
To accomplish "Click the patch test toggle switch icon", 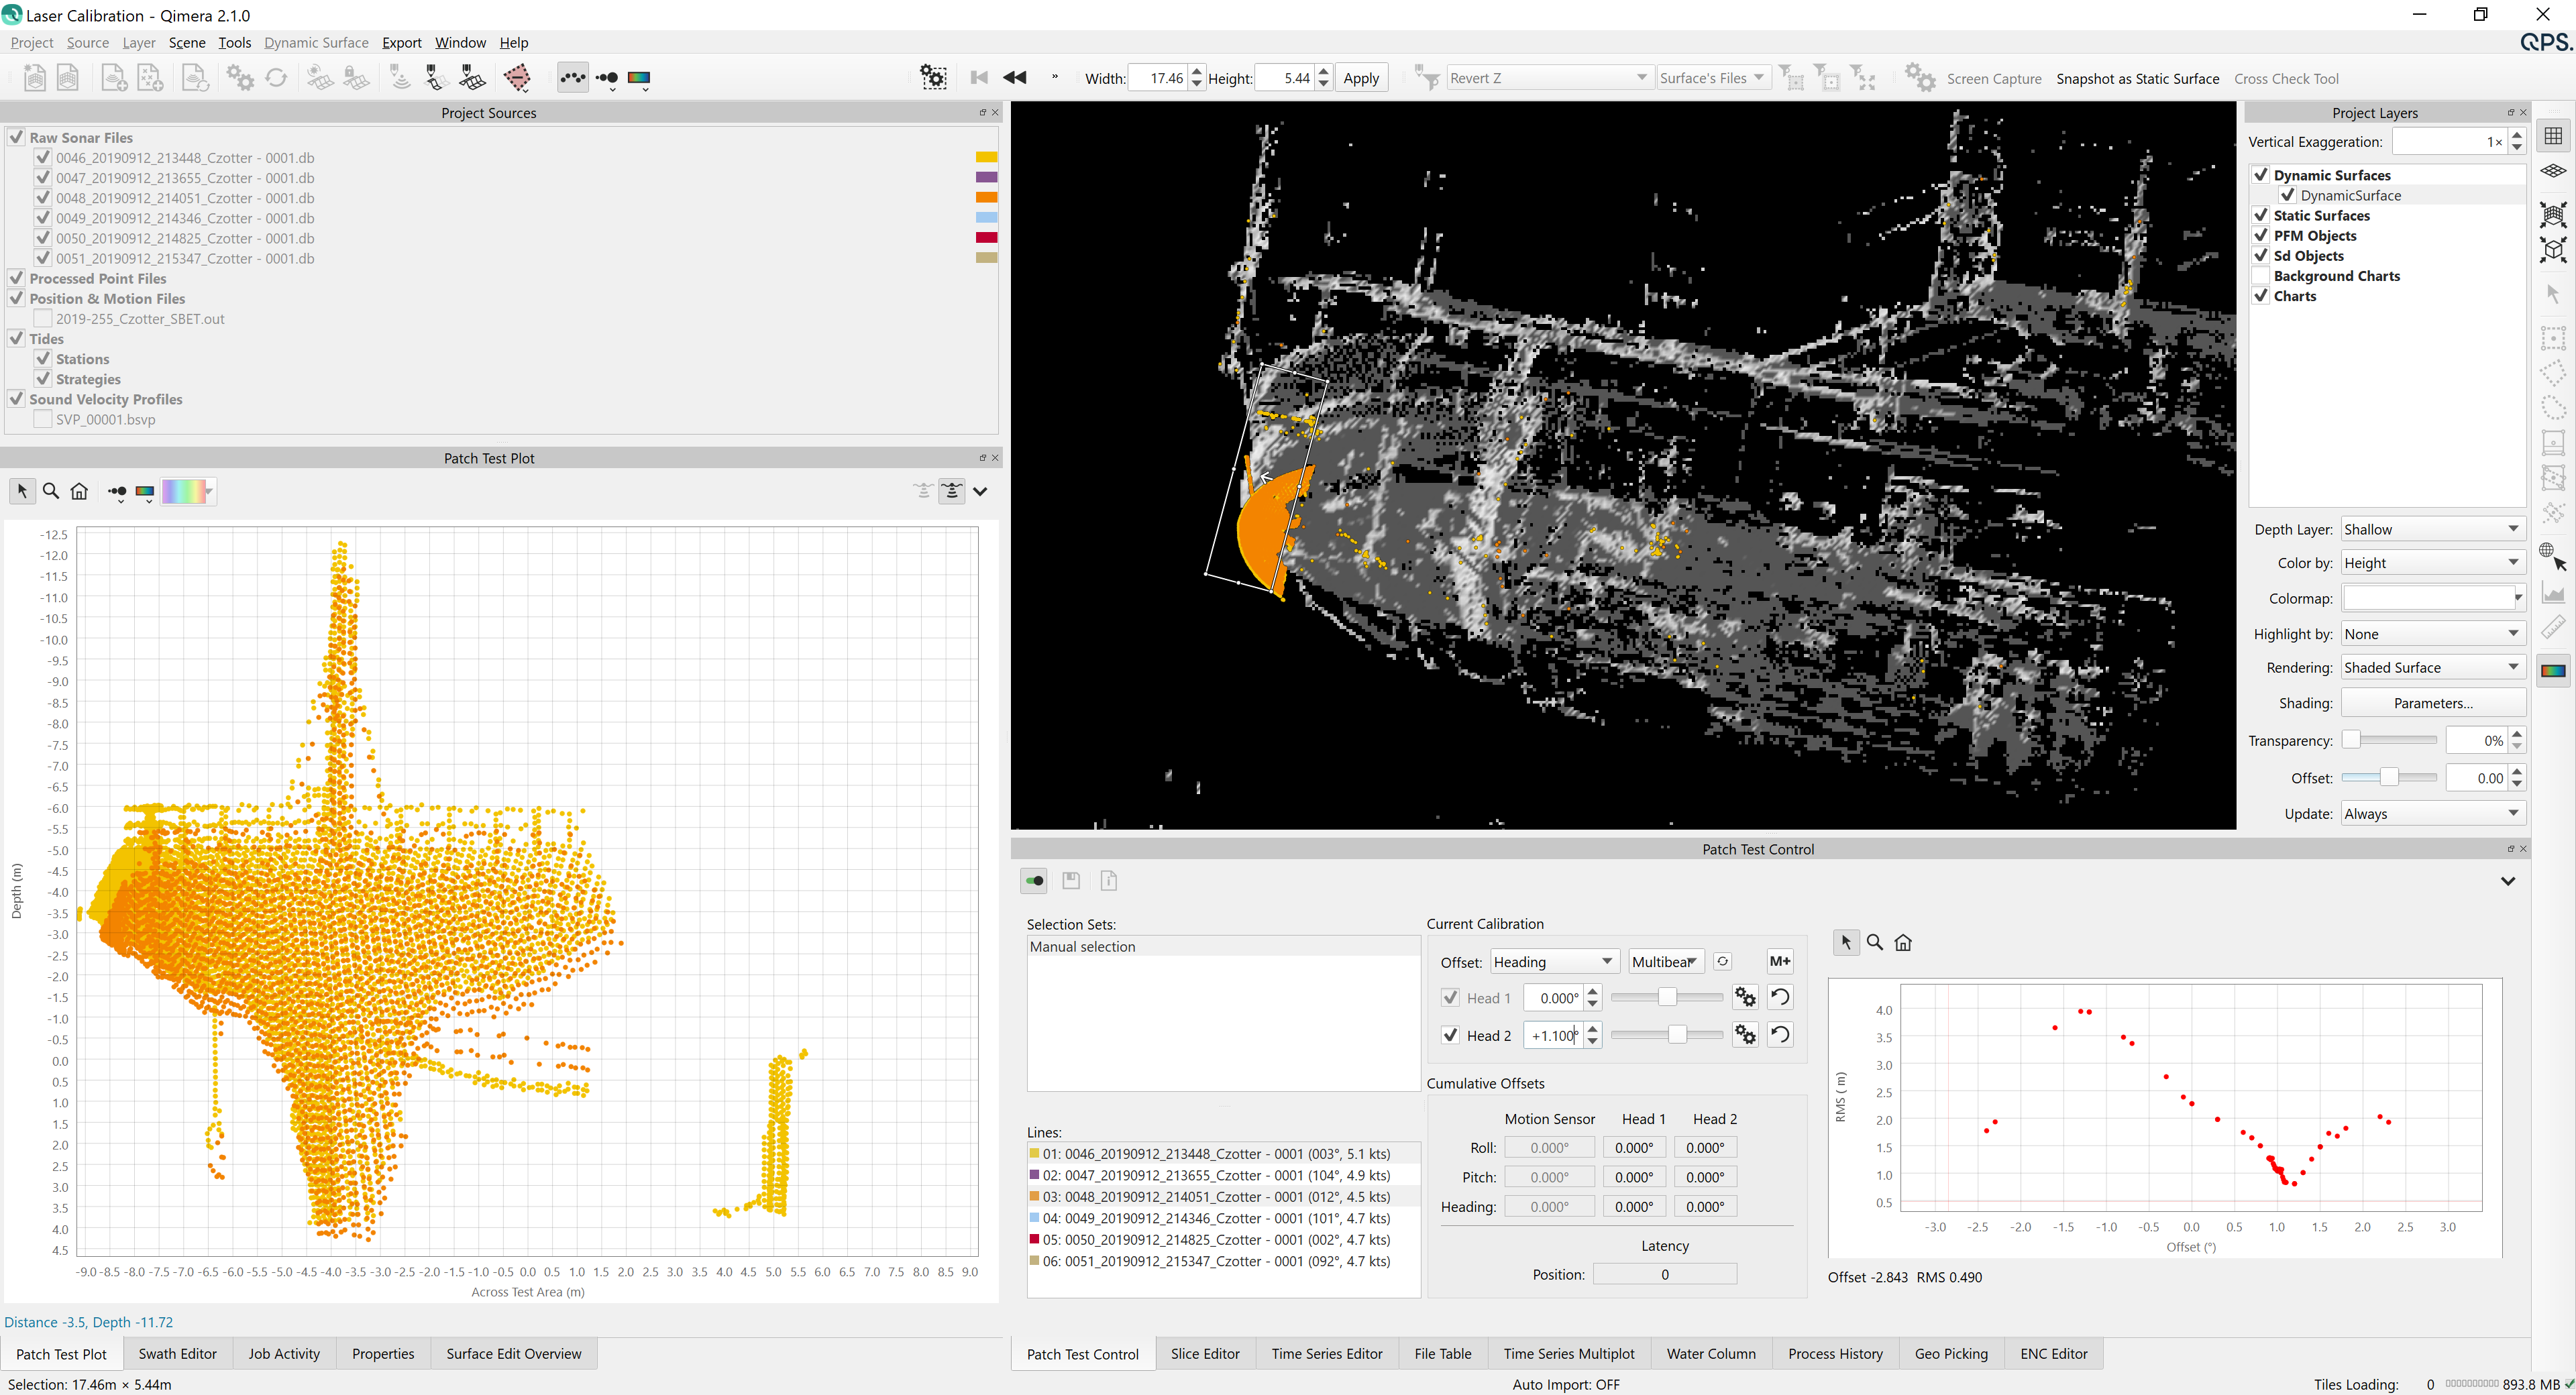I will tap(1034, 881).
